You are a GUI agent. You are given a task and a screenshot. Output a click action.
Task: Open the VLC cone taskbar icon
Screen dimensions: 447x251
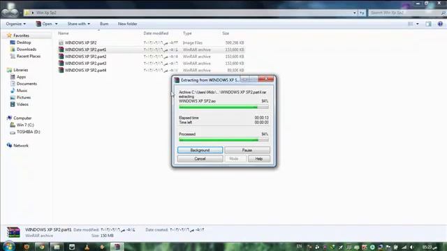(x=87, y=247)
